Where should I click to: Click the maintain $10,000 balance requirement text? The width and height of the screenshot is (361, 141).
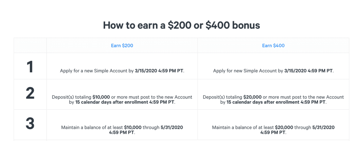pyautogui.click(x=122, y=130)
